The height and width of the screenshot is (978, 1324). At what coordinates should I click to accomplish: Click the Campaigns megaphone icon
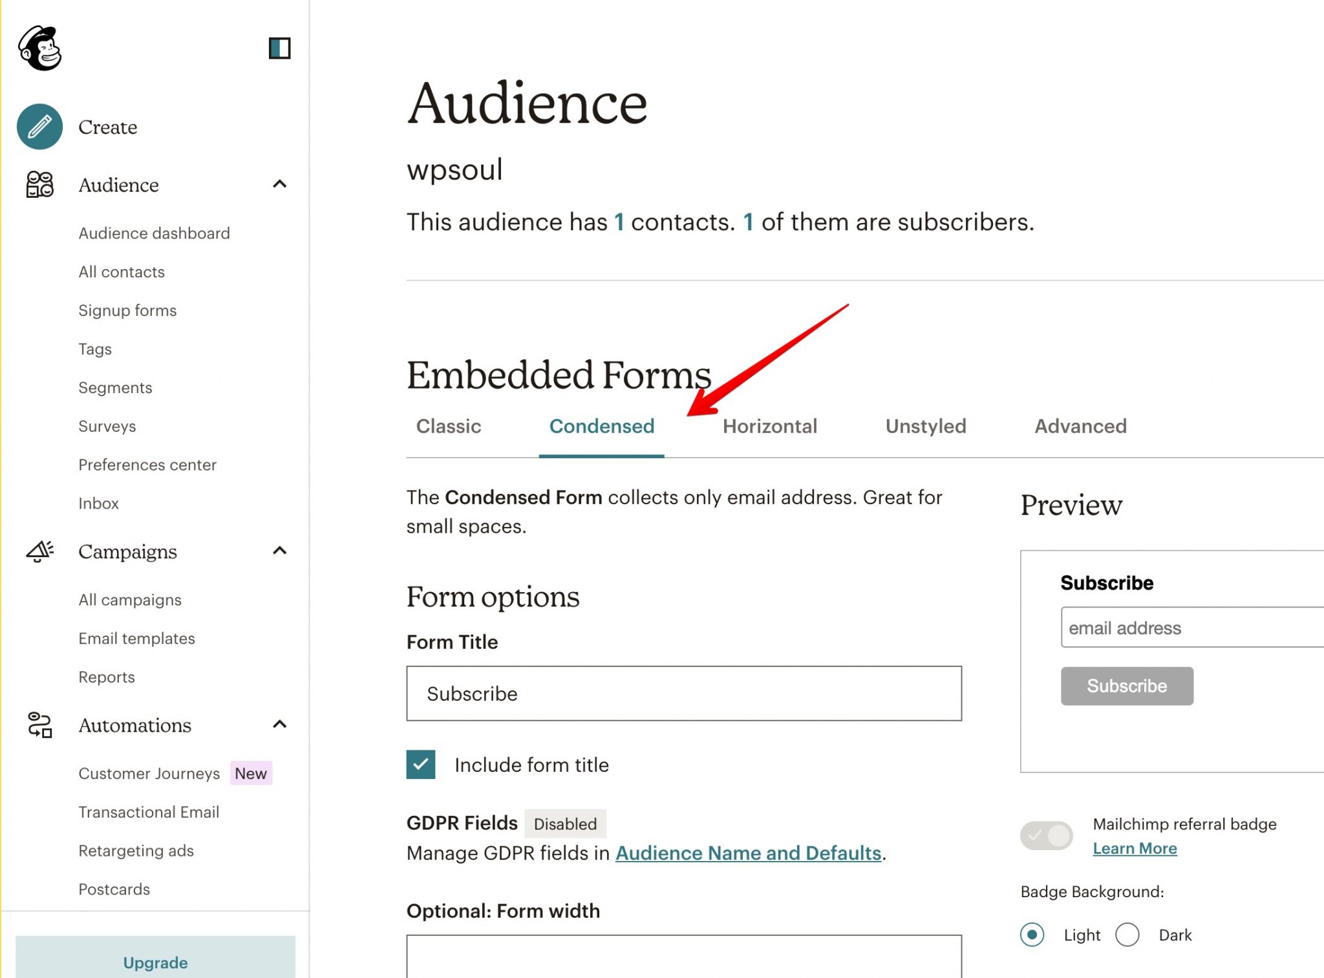point(39,551)
